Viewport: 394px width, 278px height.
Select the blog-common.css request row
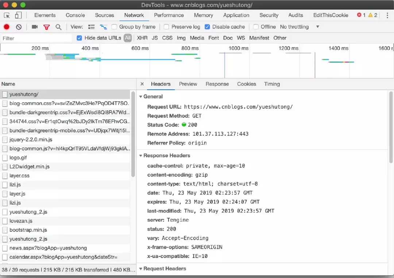(65, 103)
